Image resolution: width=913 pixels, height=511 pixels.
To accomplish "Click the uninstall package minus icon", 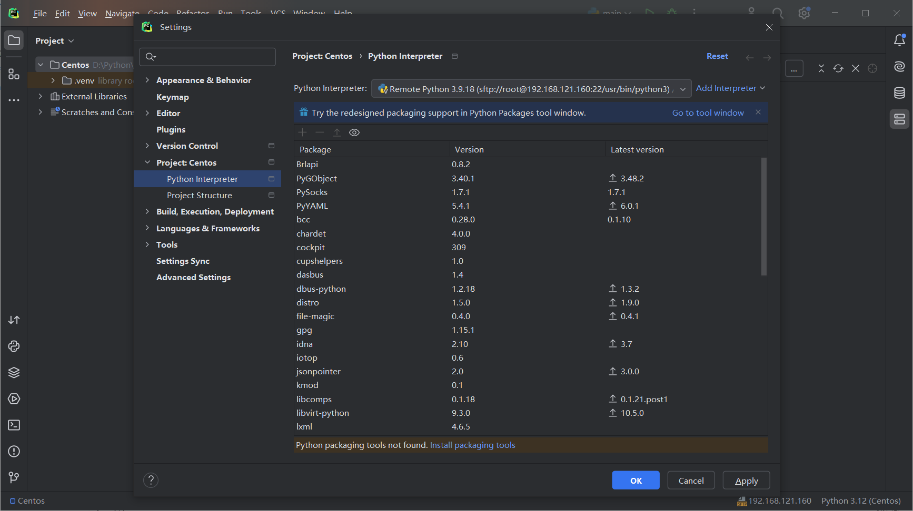I will point(320,132).
